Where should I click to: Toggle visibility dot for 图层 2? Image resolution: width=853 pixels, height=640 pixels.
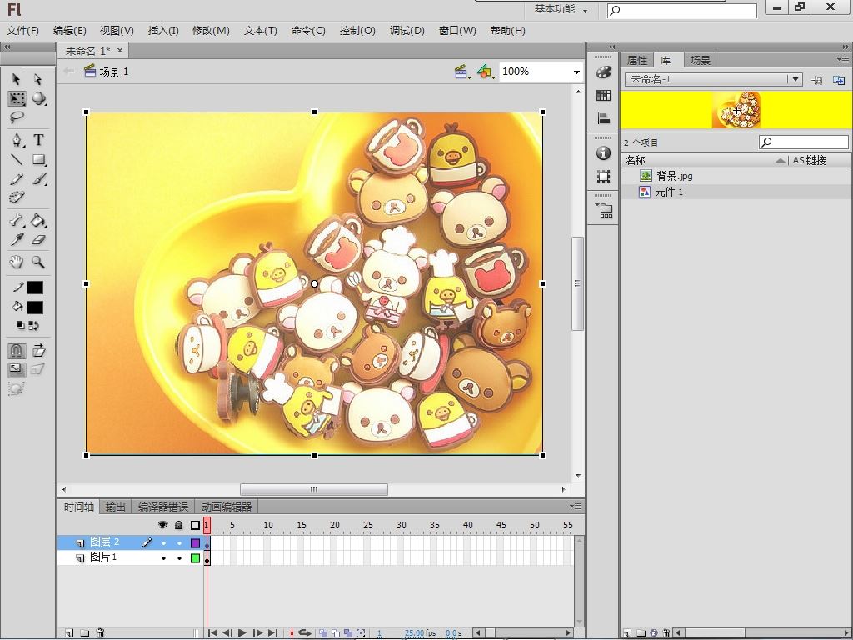pos(163,543)
